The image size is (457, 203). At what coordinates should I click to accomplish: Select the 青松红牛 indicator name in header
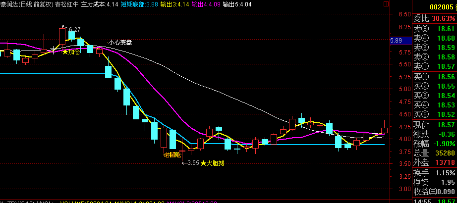tap(66, 4)
